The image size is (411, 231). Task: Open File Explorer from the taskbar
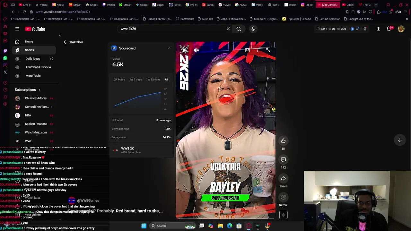tap(220, 226)
